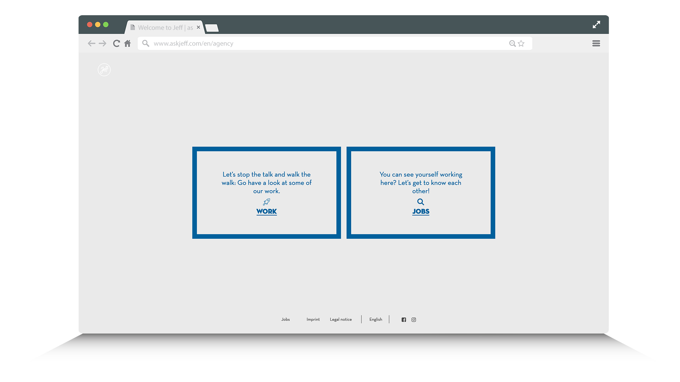Click the browser forward arrow
Image resolution: width=680 pixels, height=382 pixels.
(103, 44)
